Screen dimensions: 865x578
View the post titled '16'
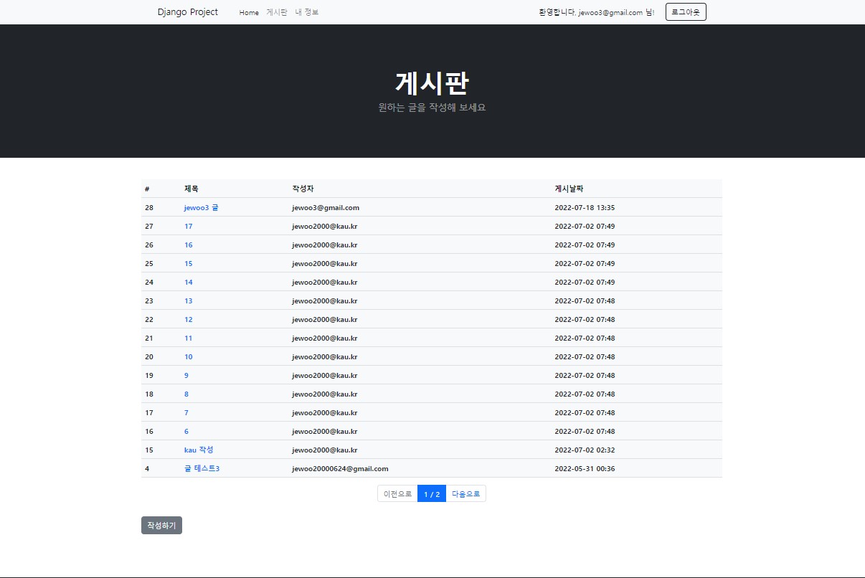click(x=188, y=245)
